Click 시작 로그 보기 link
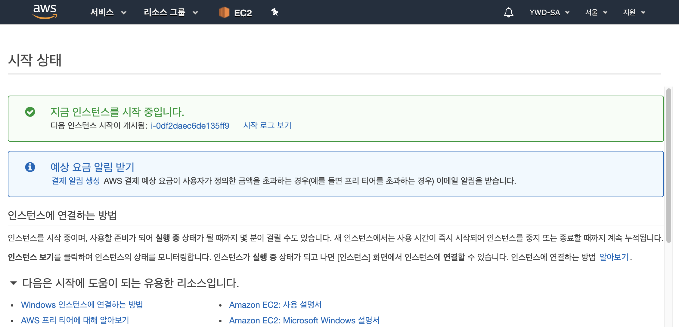 click(267, 125)
